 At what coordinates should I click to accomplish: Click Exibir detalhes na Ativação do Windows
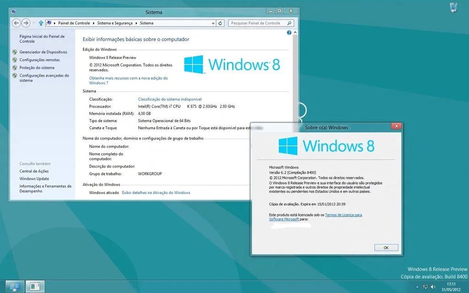pyautogui.click(x=156, y=193)
